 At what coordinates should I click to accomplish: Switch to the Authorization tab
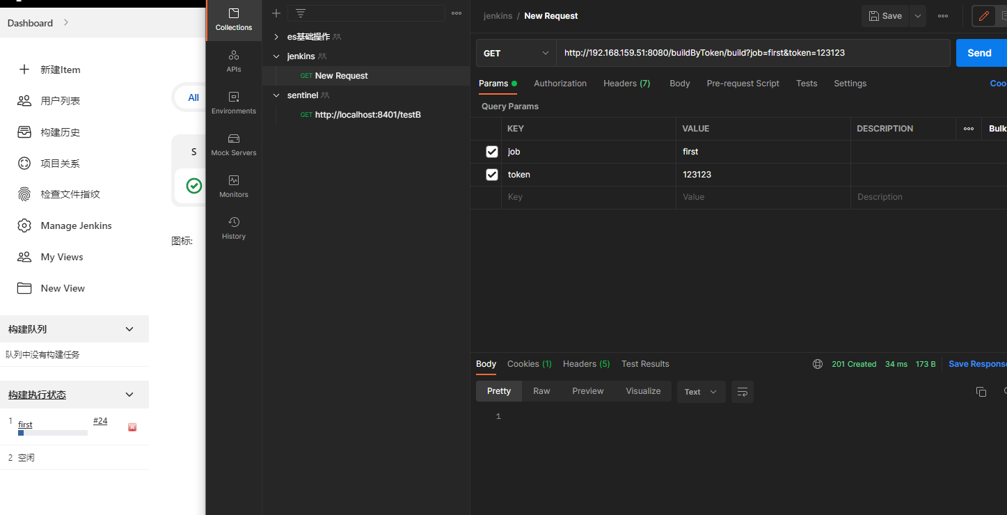(560, 84)
